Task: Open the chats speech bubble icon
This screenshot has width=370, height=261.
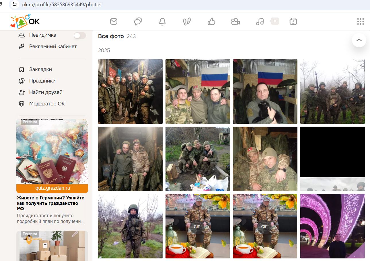Action: point(138,21)
